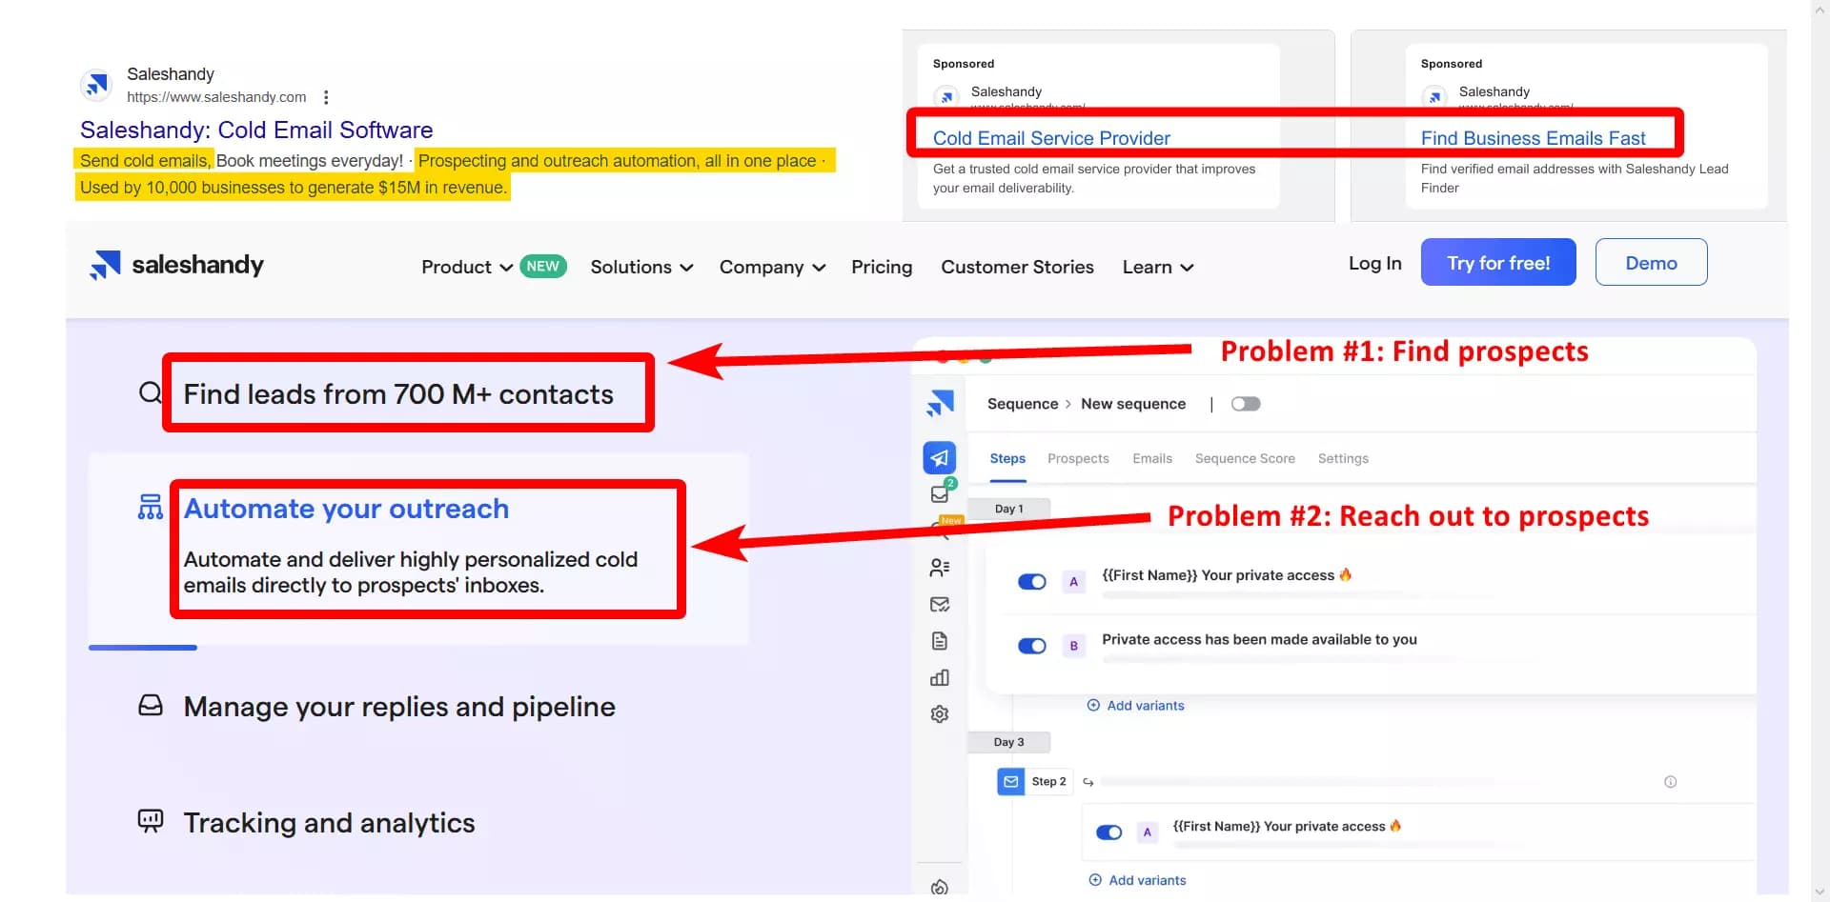This screenshot has height=902, width=1830.
Task: Expand the Learn dropdown menu
Action: pyautogui.click(x=1158, y=267)
